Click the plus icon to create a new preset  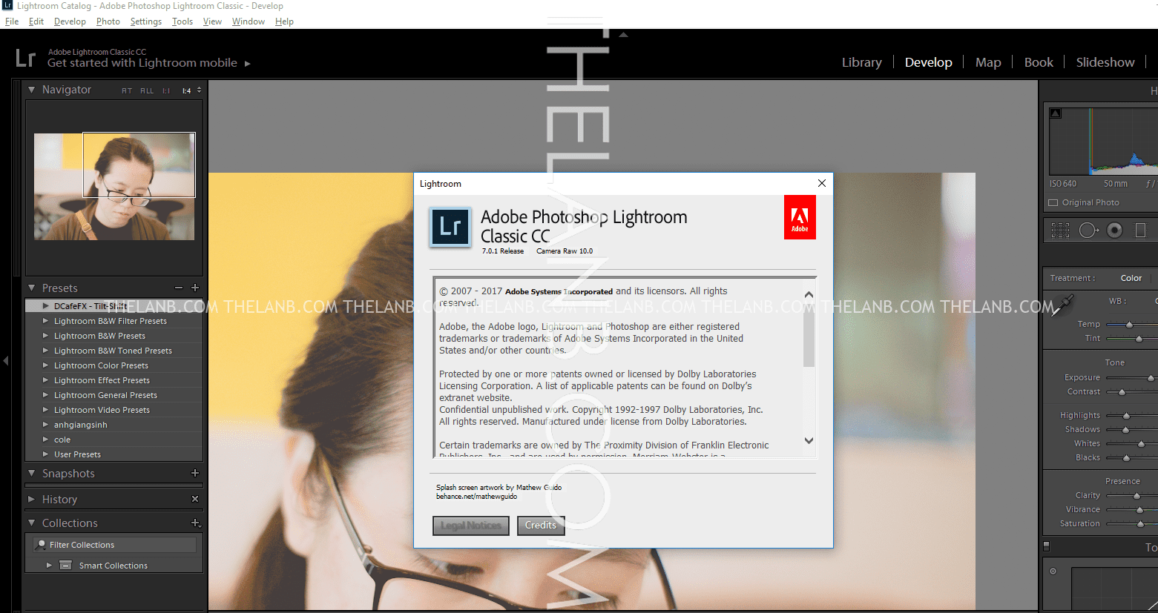pos(195,288)
